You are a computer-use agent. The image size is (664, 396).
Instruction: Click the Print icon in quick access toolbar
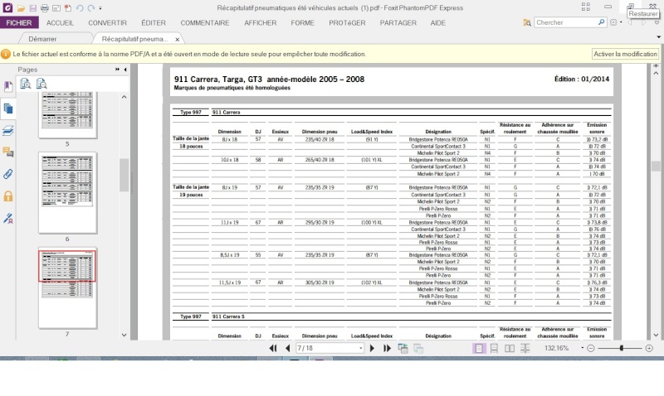tap(45, 7)
